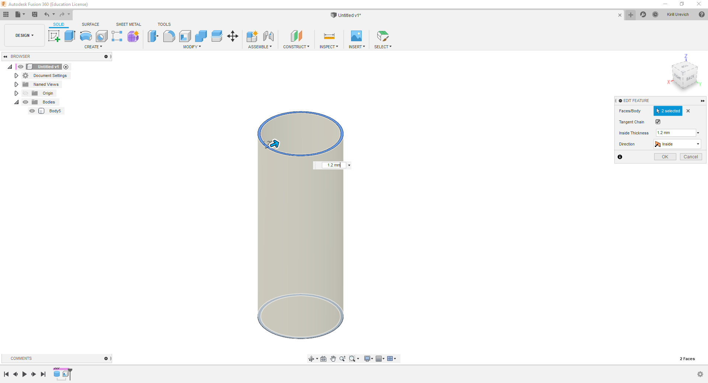Open the Direction dropdown set to Inside

[677, 144]
